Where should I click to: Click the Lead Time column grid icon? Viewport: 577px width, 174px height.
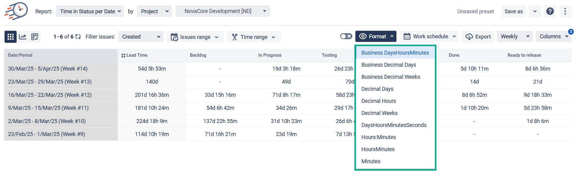[x=123, y=55]
